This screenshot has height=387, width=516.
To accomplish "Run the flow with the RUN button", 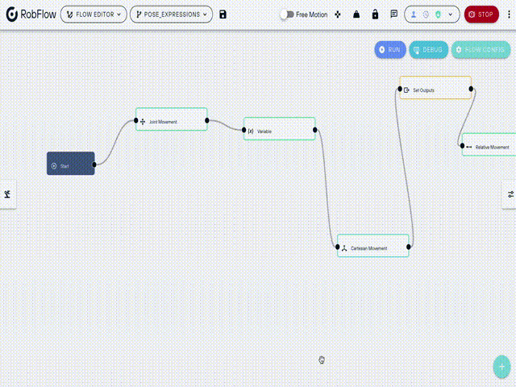I will pos(390,50).
